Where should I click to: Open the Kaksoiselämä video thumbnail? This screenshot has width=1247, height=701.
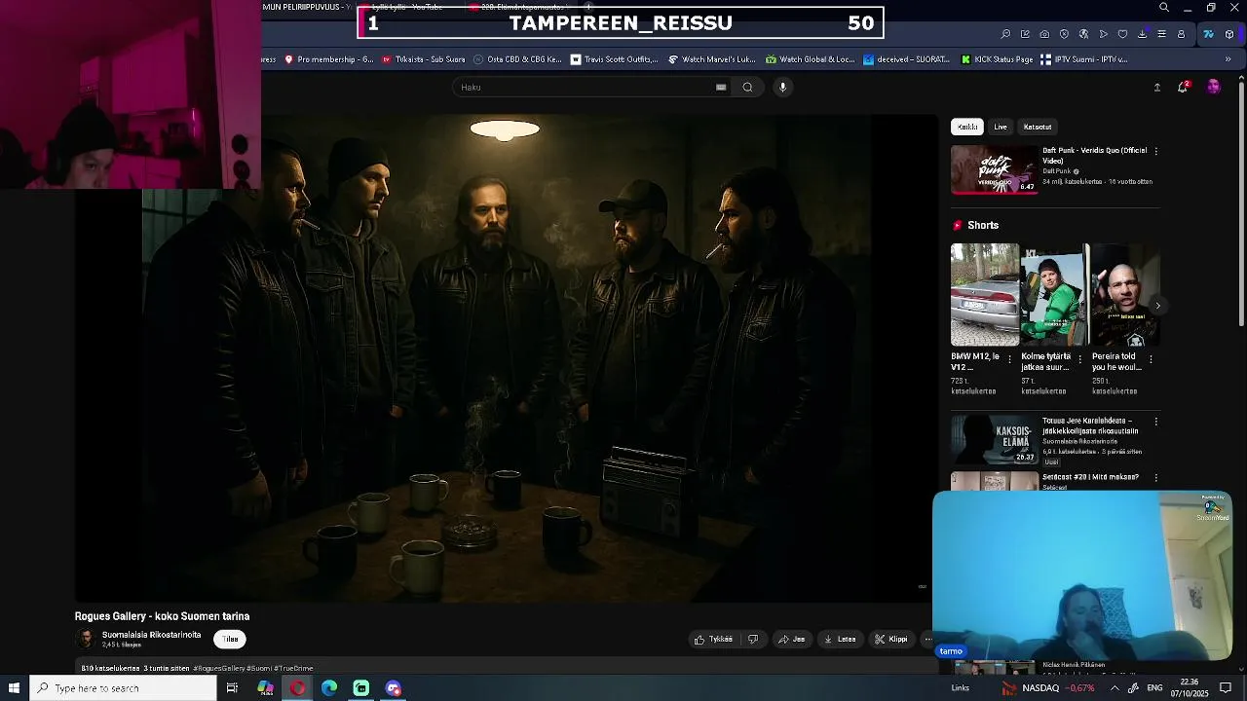tap(995, 440)
